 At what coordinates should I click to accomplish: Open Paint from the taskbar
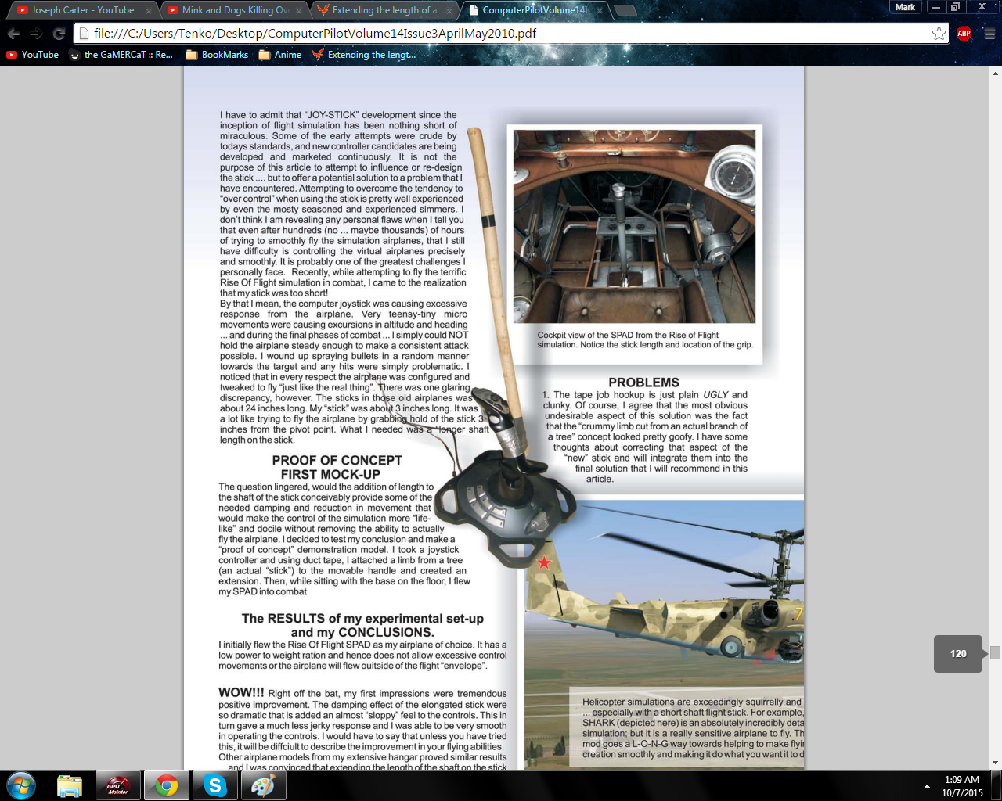(263, 785)
